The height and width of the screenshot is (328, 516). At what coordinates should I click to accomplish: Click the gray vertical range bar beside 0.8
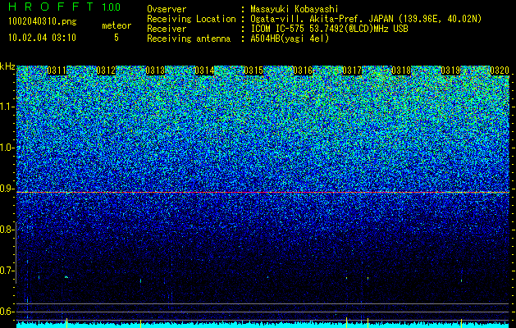(x=16, y=253)
